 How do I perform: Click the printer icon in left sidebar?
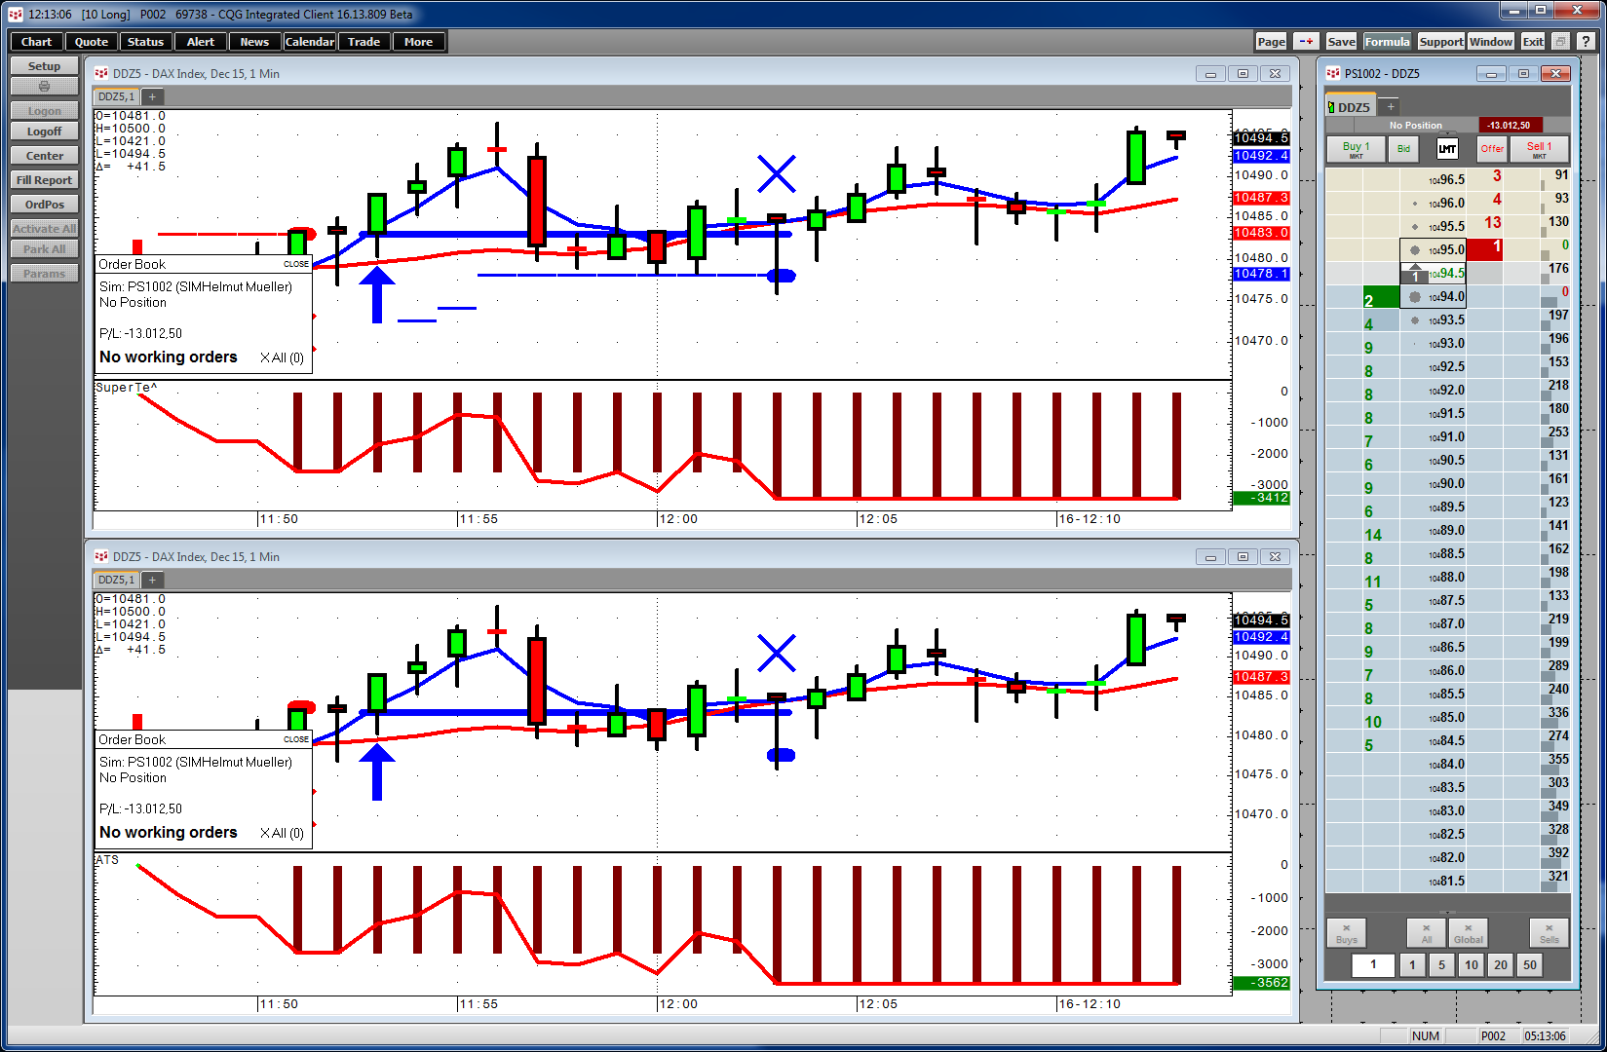[44, 87]
